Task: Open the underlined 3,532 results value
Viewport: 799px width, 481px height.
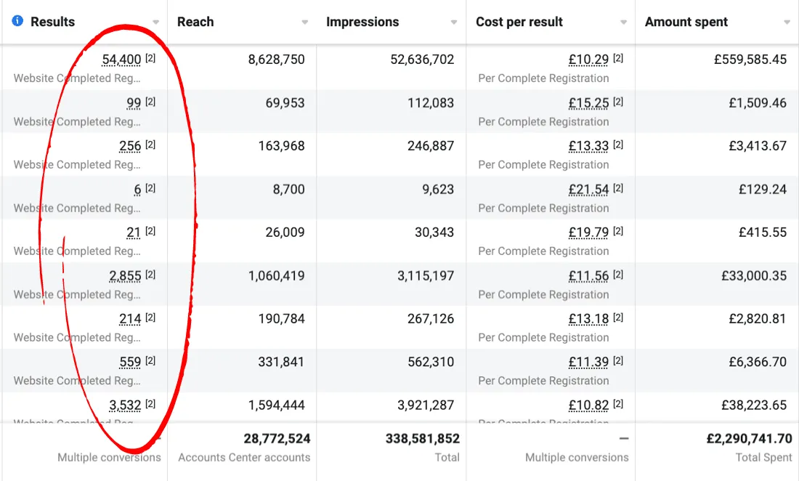Action: tap(125, 405)
